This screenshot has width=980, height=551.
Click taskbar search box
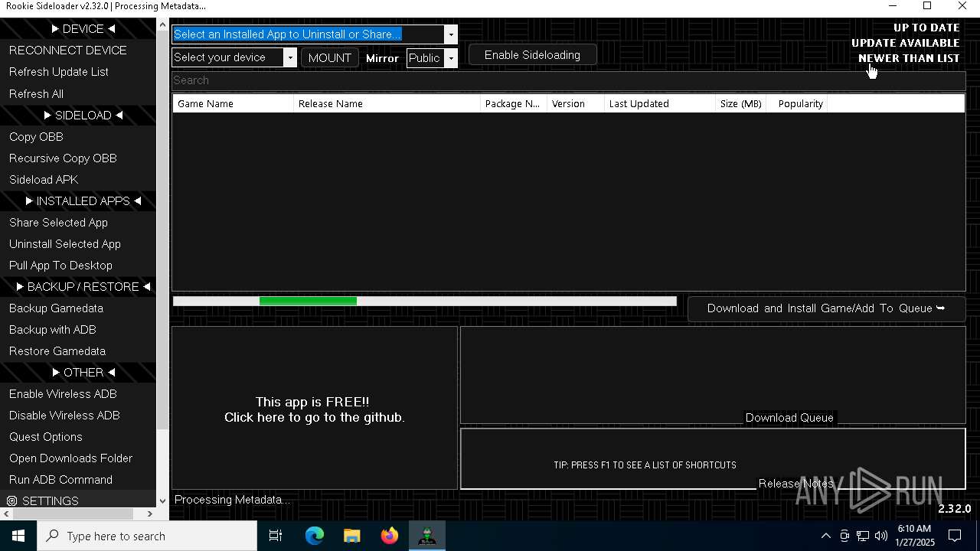click(x=147, y=536)
